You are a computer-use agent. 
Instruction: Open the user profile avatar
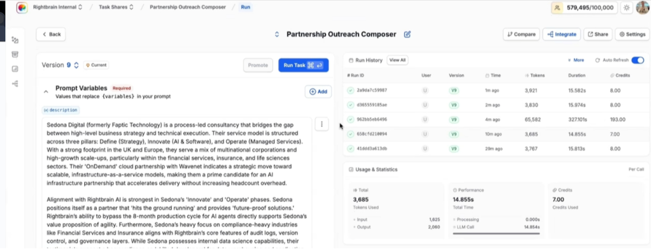[x=642, y=8]
